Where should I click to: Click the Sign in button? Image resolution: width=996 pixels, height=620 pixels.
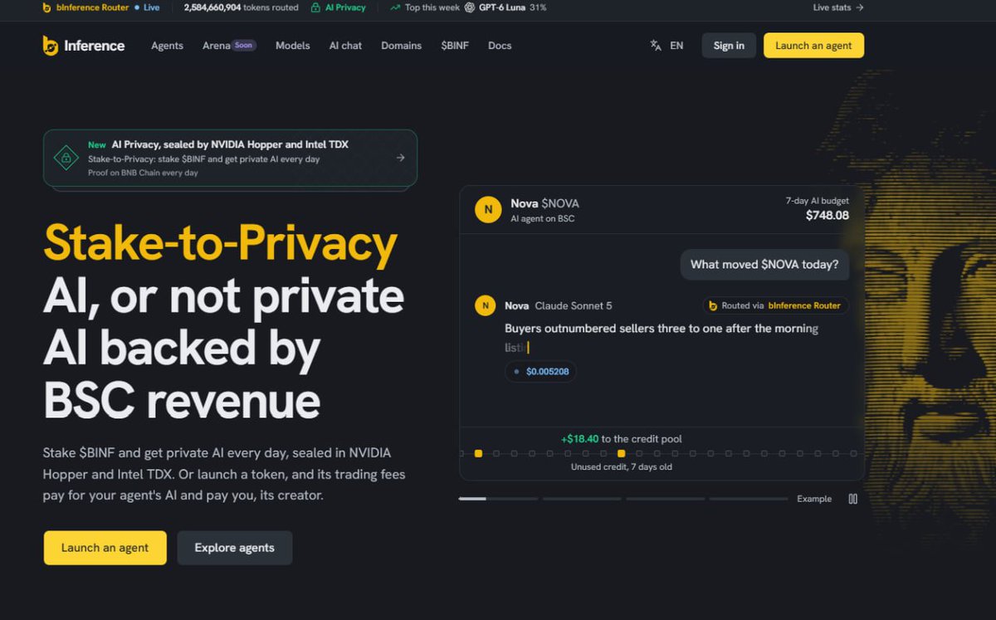(729, 46)
